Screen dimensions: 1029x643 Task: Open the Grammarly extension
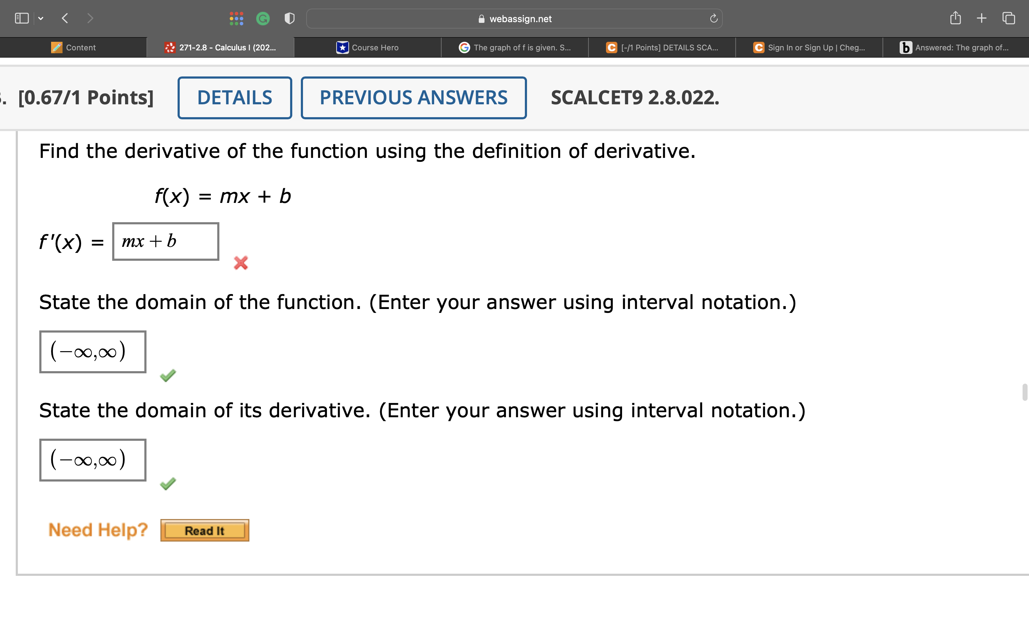click(x=263, y=18)
